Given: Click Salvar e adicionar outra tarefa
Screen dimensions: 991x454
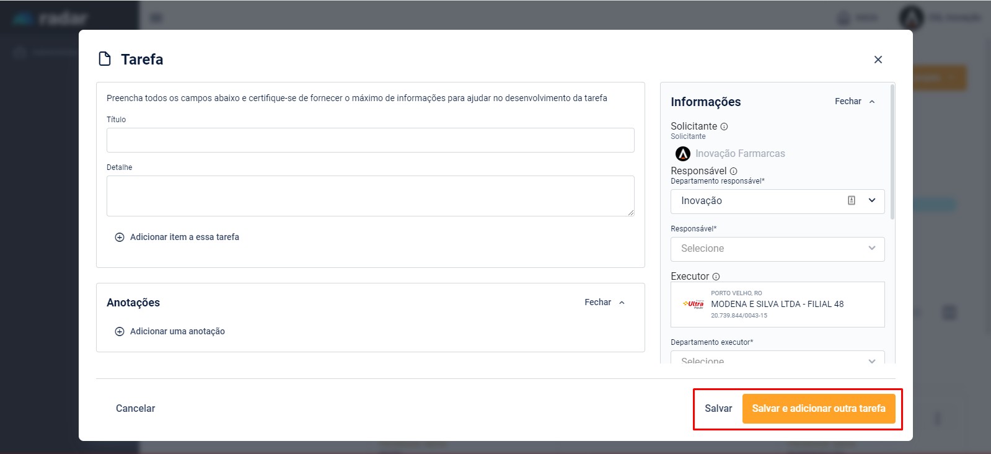Looking at the screenshot, I should click(x=818, y=409).
